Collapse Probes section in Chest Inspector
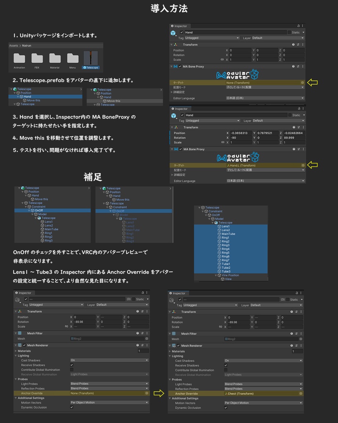Image resolution: width=338 pixels, height=423 pixels. coord(170,380)
